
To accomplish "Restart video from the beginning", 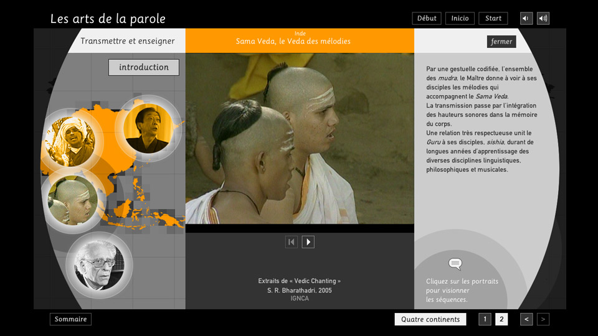I will pos(292,242).
